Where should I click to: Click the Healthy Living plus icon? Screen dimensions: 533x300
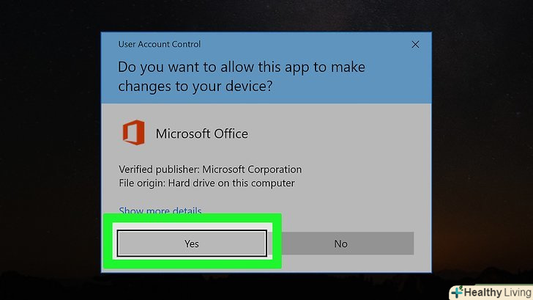pos(457,292)
